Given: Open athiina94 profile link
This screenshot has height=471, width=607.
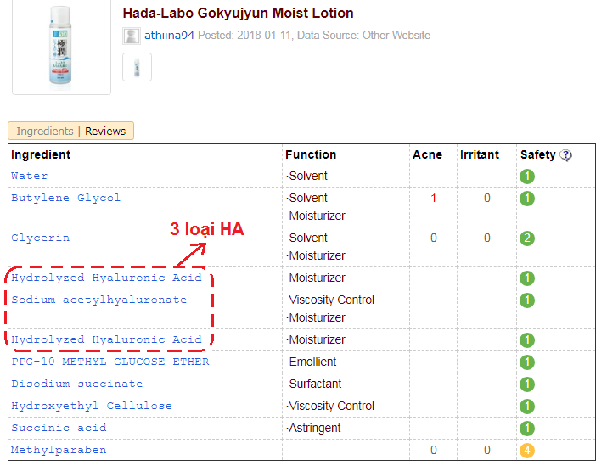Looking at the screenshot, I should tap(169, 35).
